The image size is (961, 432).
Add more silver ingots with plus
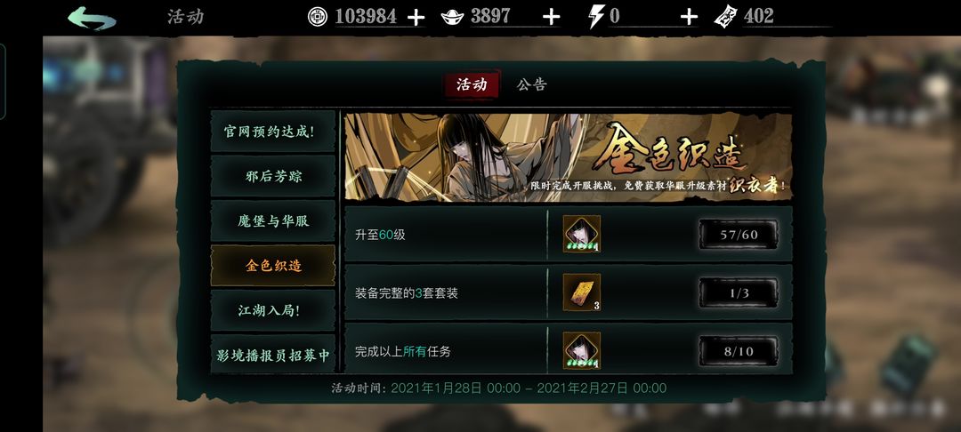tap(552, 17)
